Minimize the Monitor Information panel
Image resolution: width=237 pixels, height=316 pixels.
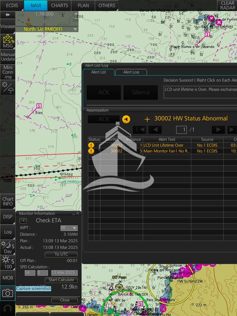[x=73, y=213]
